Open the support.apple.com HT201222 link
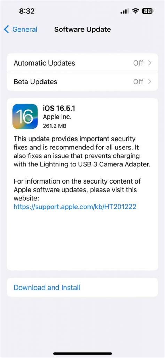Viewport: 165px width, 358px height. point(75,207)
